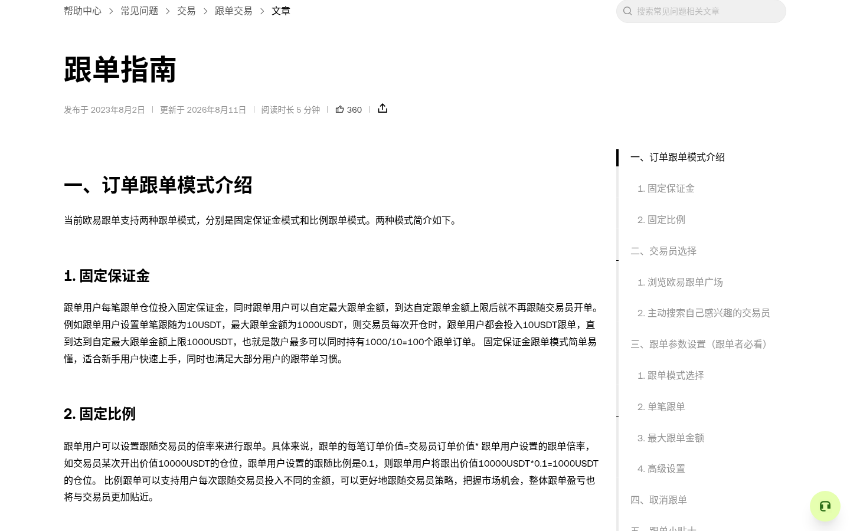Focus the FAQ article search field
The height and width of the screenshot is (531, 850).
(701, 11)
